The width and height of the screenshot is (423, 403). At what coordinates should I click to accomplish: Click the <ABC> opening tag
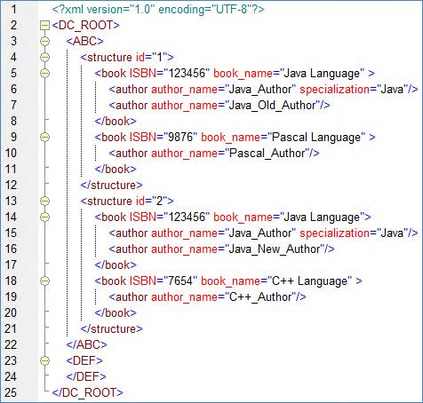(84, 41)
